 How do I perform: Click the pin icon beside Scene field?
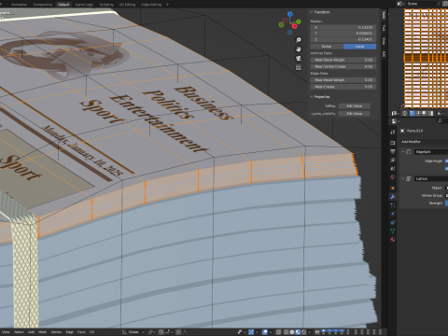pos(439,4)
